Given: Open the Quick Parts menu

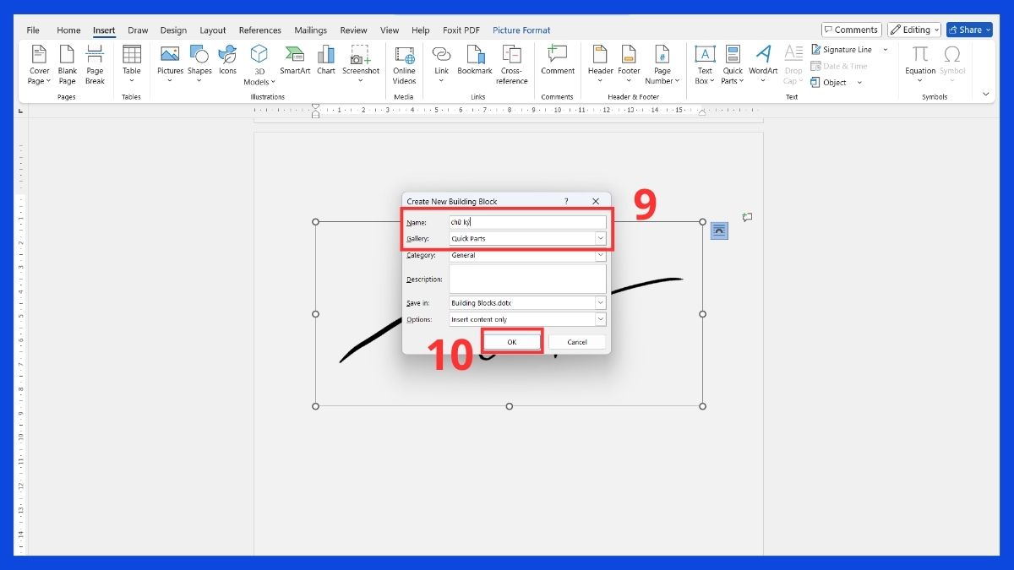Looking at the screenshot, I should point(733,65).
